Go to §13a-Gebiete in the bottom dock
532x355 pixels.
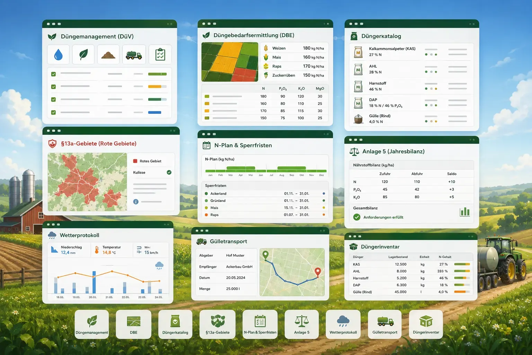pyautogui.click(x=218, y=324)
